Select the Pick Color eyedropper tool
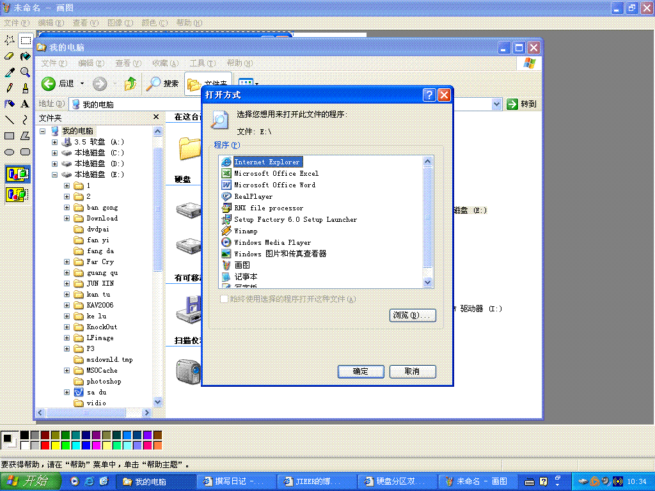The width and height of the screenshot is (655, 491). [9, 73]
